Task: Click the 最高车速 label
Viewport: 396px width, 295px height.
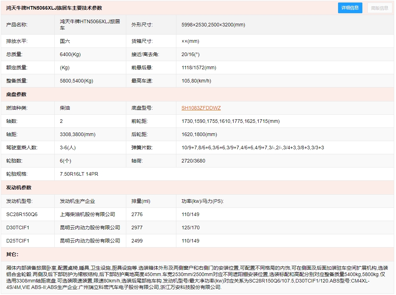Action: 142,81
